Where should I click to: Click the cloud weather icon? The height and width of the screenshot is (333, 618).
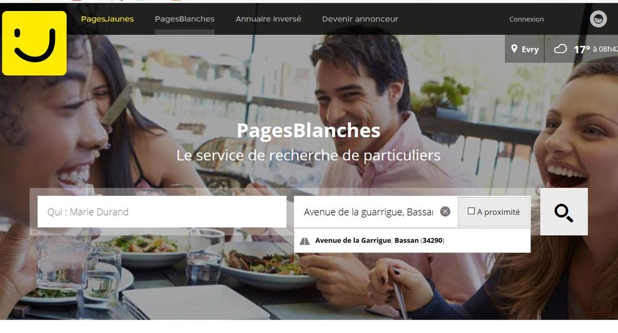tap(560, 49)
